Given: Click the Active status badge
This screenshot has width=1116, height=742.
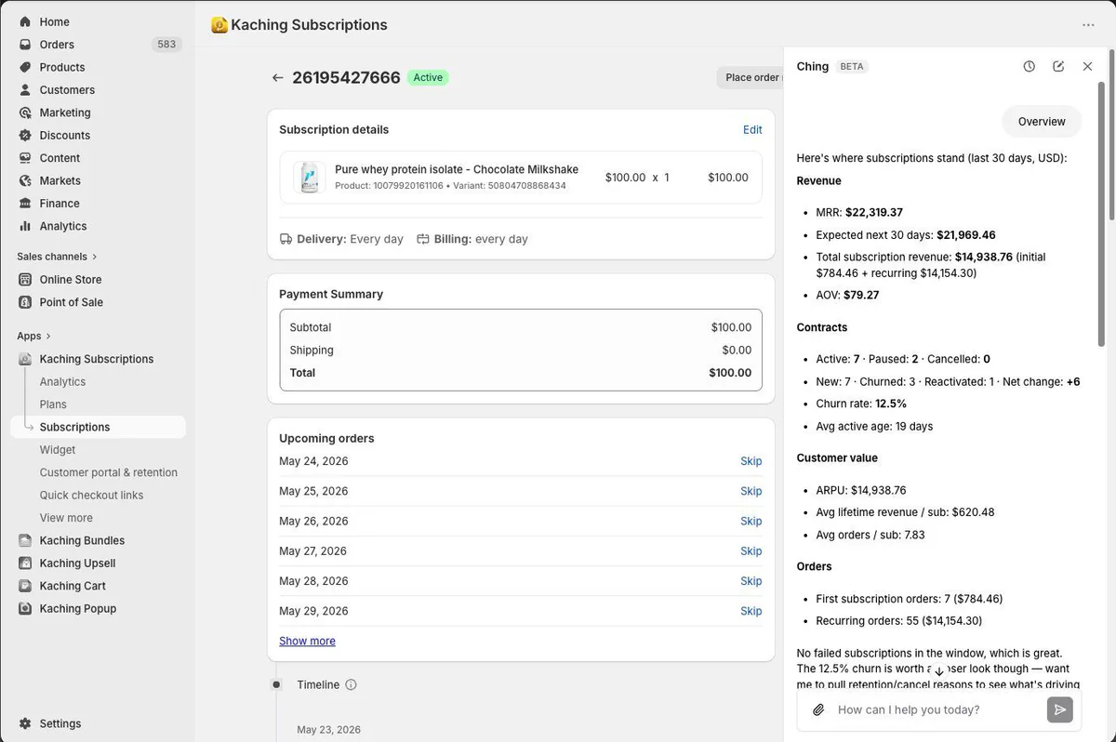Looking at the screenshot, I should (428, 77).
